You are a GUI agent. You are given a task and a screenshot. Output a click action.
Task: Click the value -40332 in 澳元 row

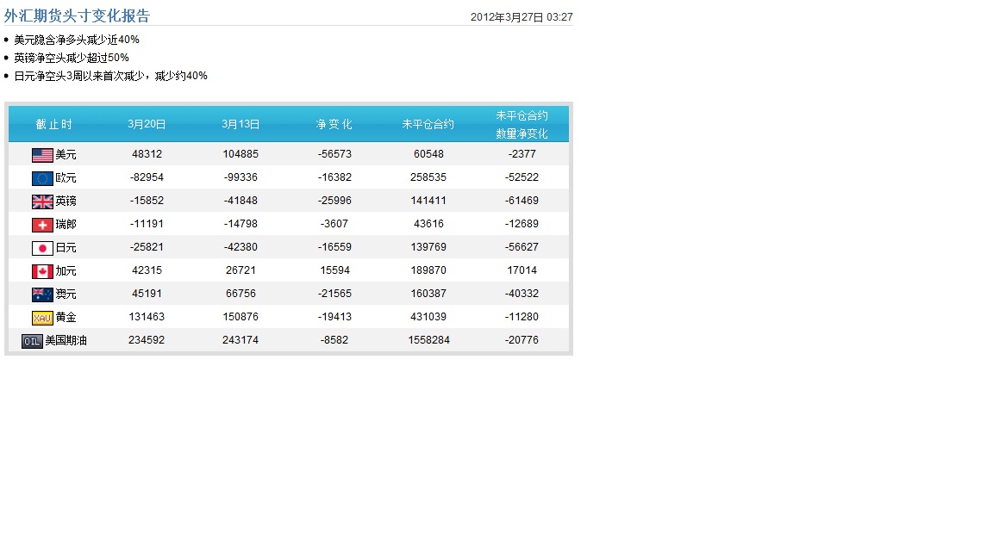[521, 294]
